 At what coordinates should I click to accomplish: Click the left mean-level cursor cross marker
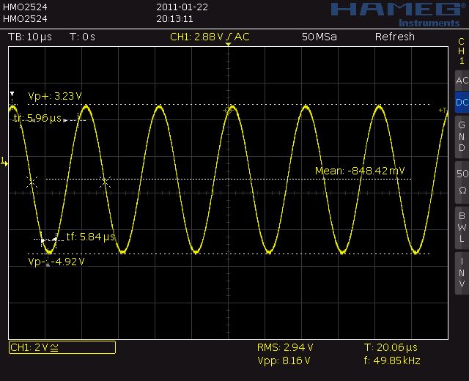(x=32, y=182)
